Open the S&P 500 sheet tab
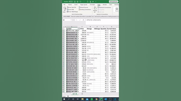181x101 pixels. (75, 94)
